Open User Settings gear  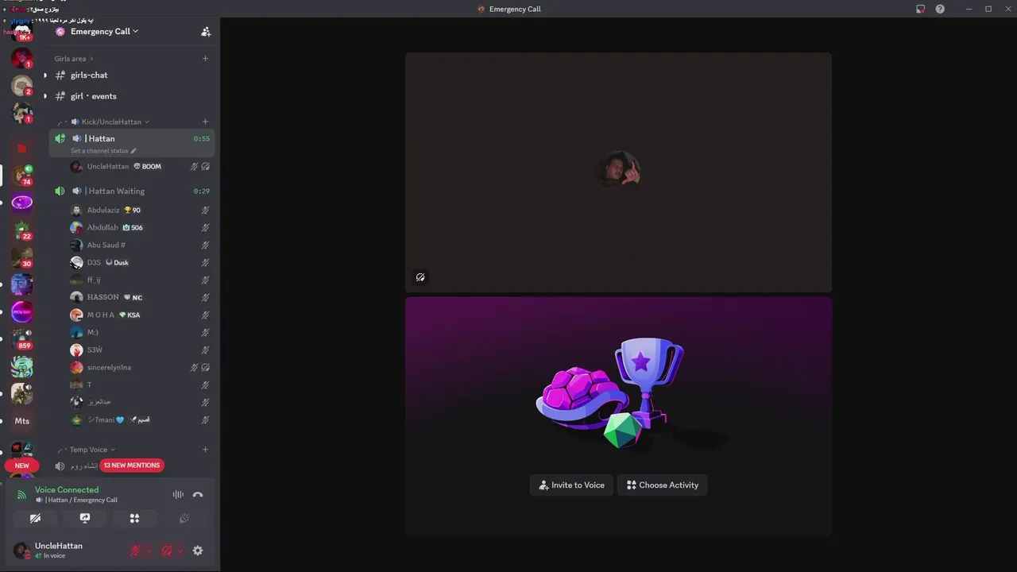(x=198, y=551)
